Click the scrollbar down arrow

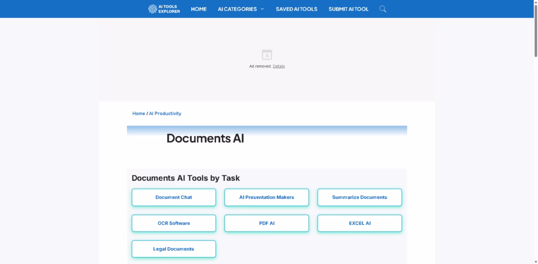coord(535,261)
